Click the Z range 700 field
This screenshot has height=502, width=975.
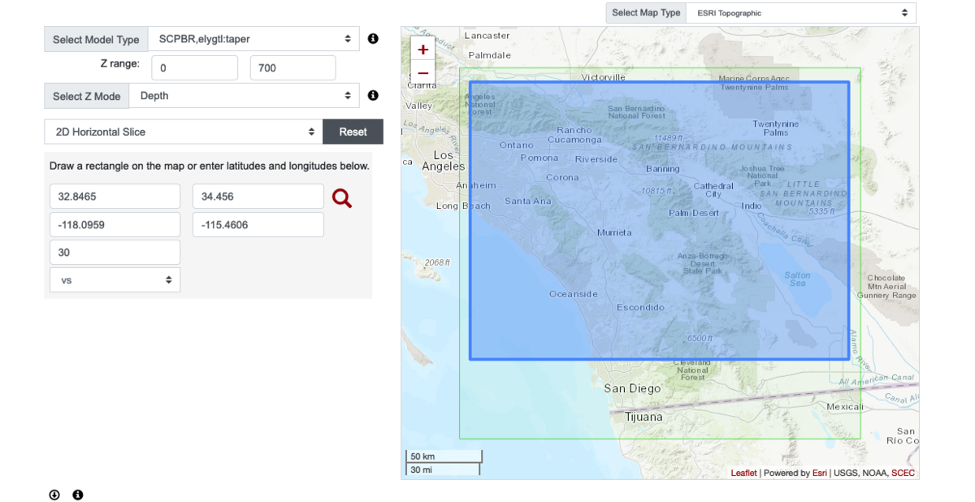(x=292, y=68)
